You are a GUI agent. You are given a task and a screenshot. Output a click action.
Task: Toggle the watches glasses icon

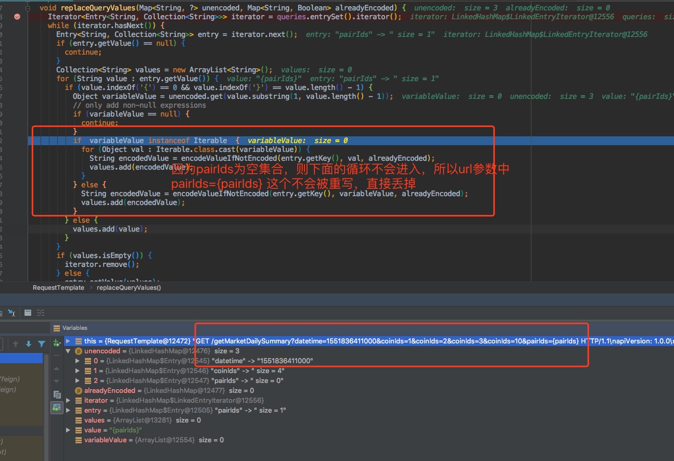(56, 407)
